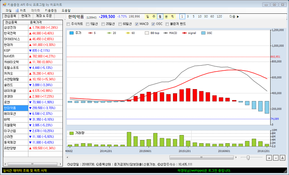Click the watchlist scrollbar left arrow
The width and height of the screenshot is (289, 175).
click(6, 164)
